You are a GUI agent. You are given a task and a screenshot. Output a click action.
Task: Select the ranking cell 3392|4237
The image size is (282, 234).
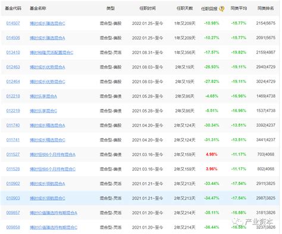click(265, 125)
